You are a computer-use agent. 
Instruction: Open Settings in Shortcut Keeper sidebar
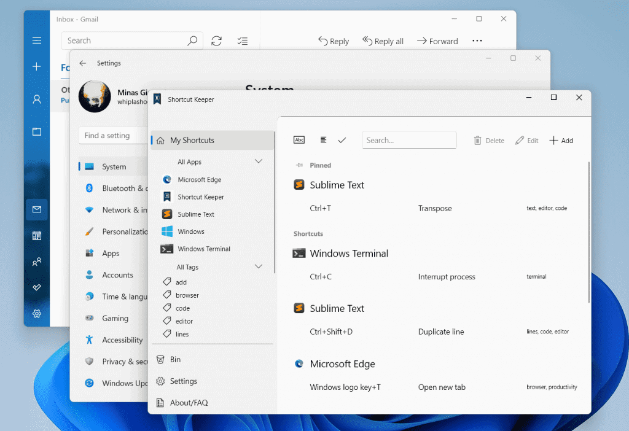point(213,381)
